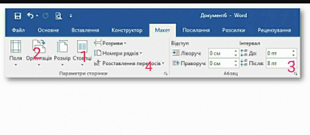Switch to the Конструктор tab

127,30
